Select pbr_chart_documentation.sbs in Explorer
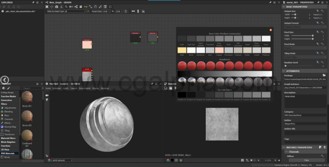 (21, 11)
